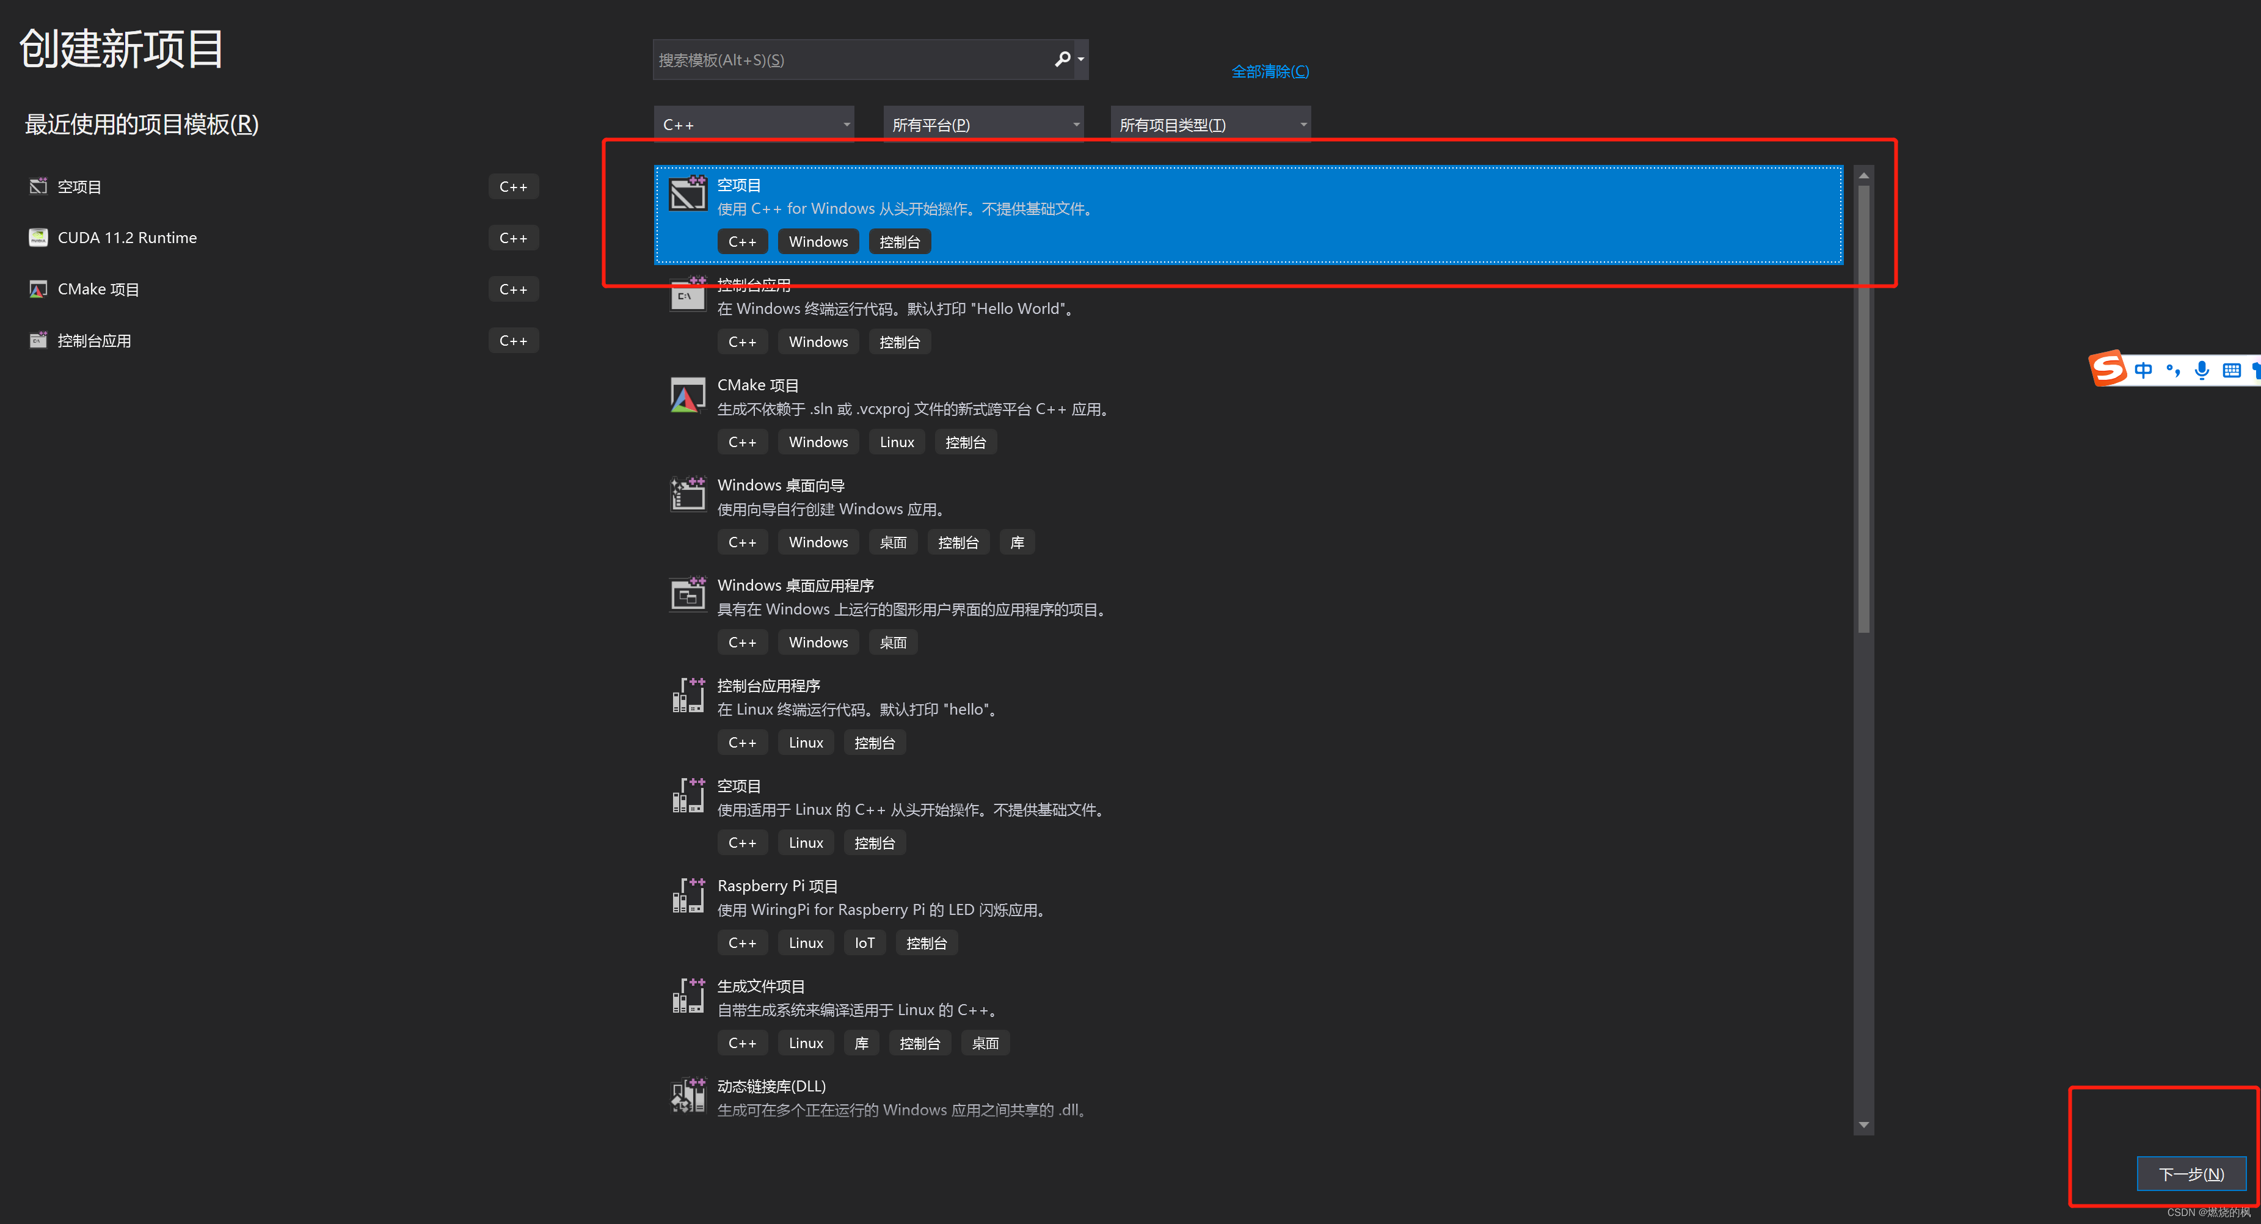Click the CMake 项目 template icon in list
2261x1224 pixels.
[688, 394]
